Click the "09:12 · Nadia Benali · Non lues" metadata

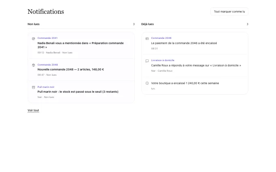(x=55, y=53)
